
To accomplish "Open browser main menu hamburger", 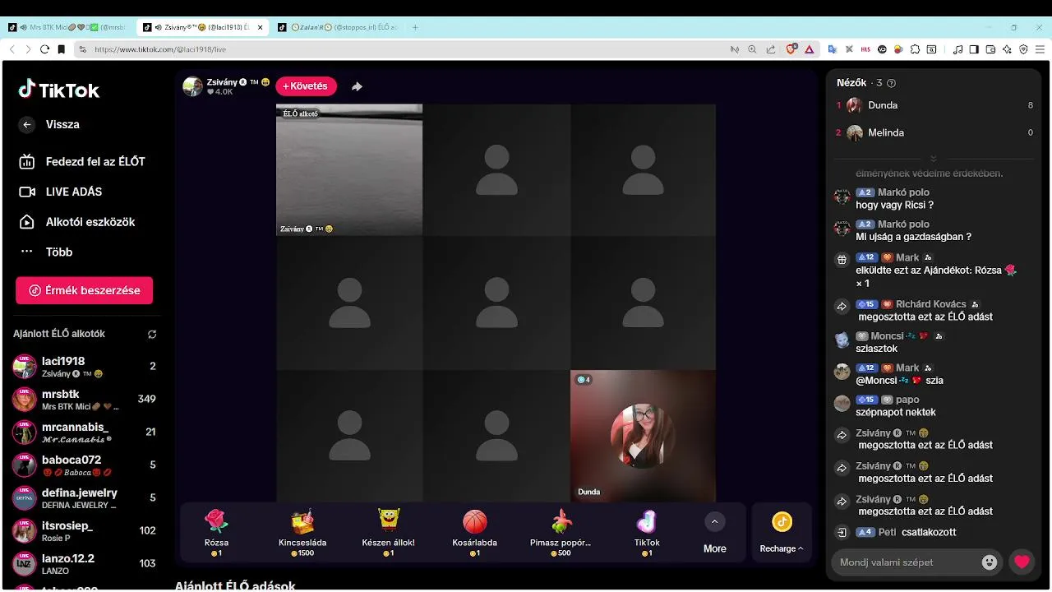I will [x=1039, y=49].
